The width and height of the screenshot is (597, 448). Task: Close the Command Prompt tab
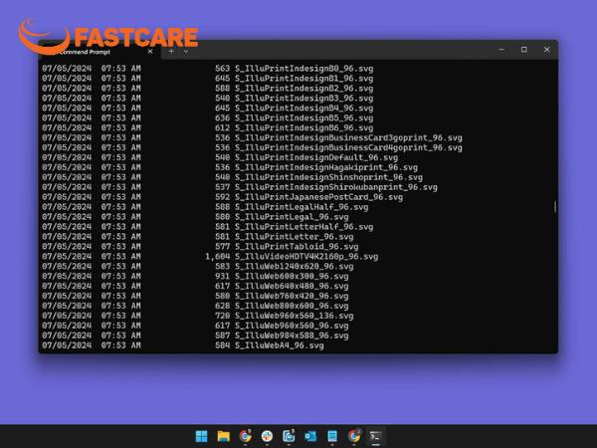150,52
